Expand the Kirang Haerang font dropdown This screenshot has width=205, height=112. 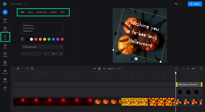(x=42, y=47)
